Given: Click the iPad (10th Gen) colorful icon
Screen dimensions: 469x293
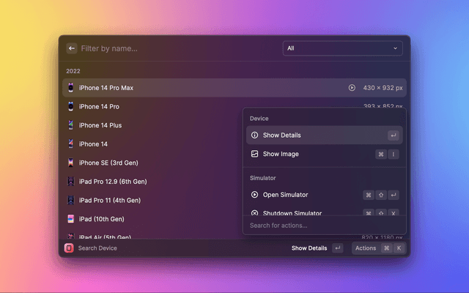Looking at the screenshot, I should (x=70, y=219).
